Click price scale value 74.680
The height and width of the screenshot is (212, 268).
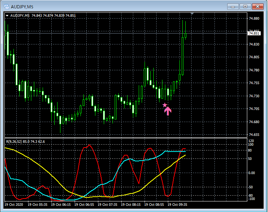[254, 122]
